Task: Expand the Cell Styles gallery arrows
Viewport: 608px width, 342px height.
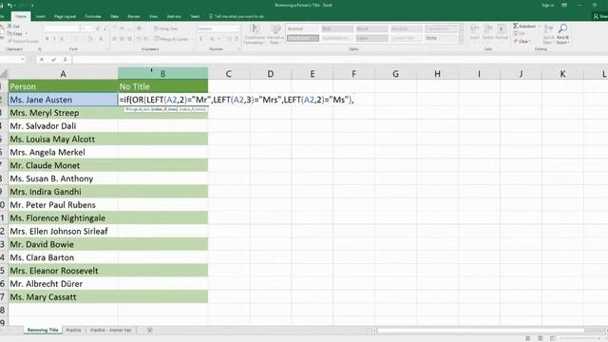Action: click(461, 33)
